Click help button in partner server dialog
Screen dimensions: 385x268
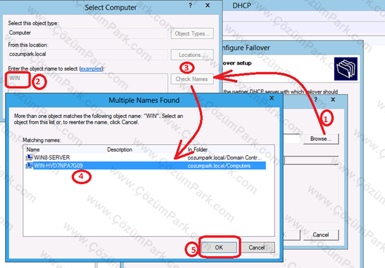tap(316, 100)
